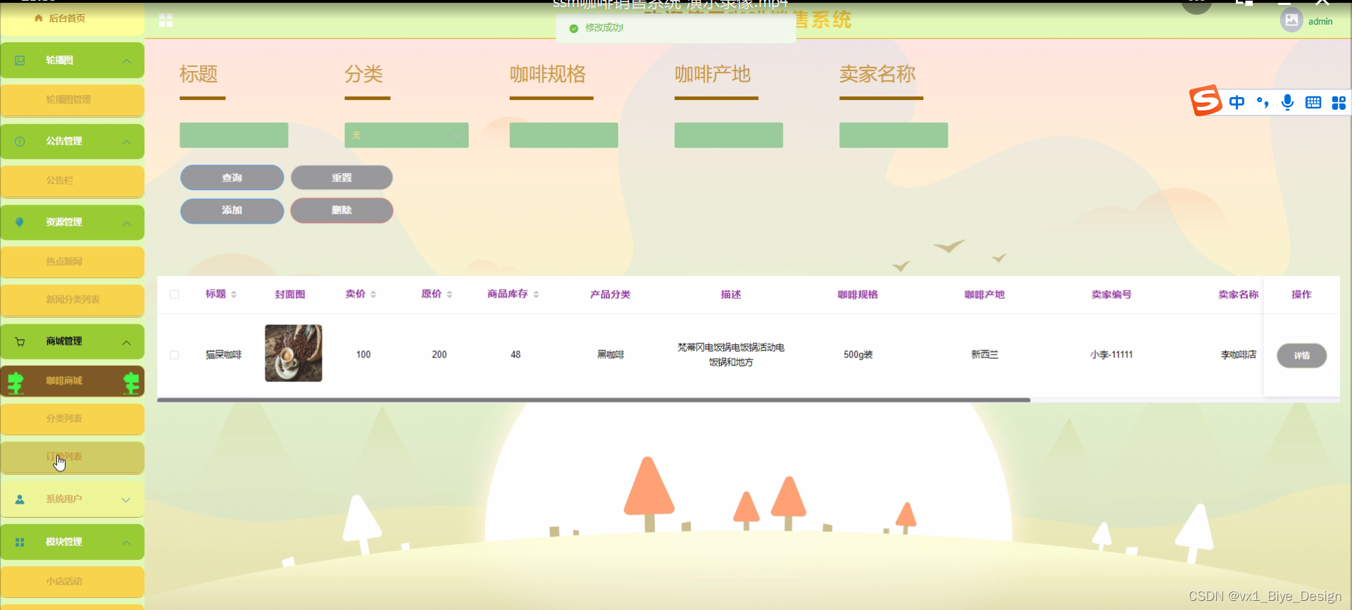Click the admin username link
The width and height of the screenshot is (1352, 610).
(x=1320, y=22)
